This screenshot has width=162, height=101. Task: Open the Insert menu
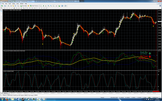pyautogui.click(x=10, y=4)
